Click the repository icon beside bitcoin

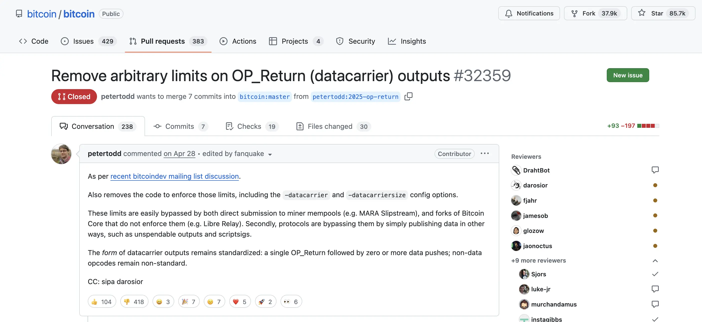19,14
